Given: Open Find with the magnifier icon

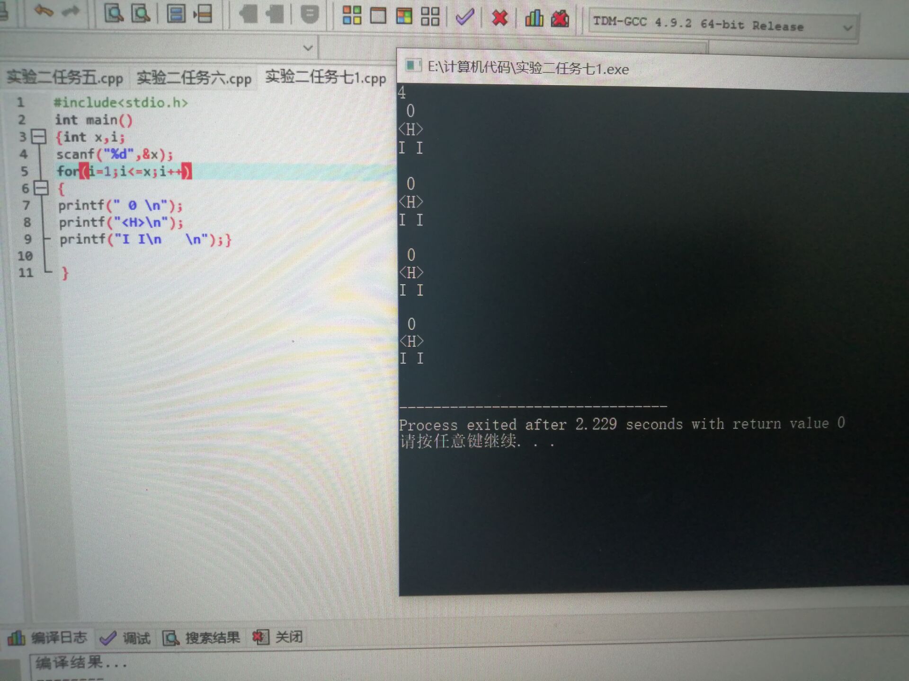Looking at the screenshot, I should pos(114,14).
